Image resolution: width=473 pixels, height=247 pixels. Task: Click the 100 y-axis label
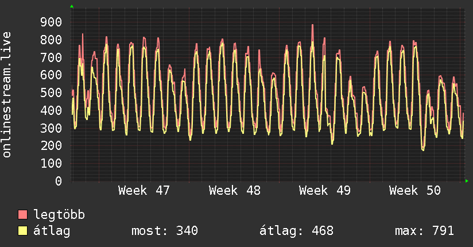point(51,163)
